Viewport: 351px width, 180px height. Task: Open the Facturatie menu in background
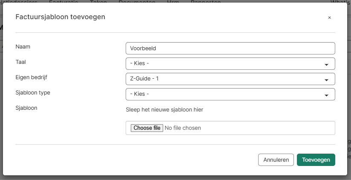click(x=63, y=2)
